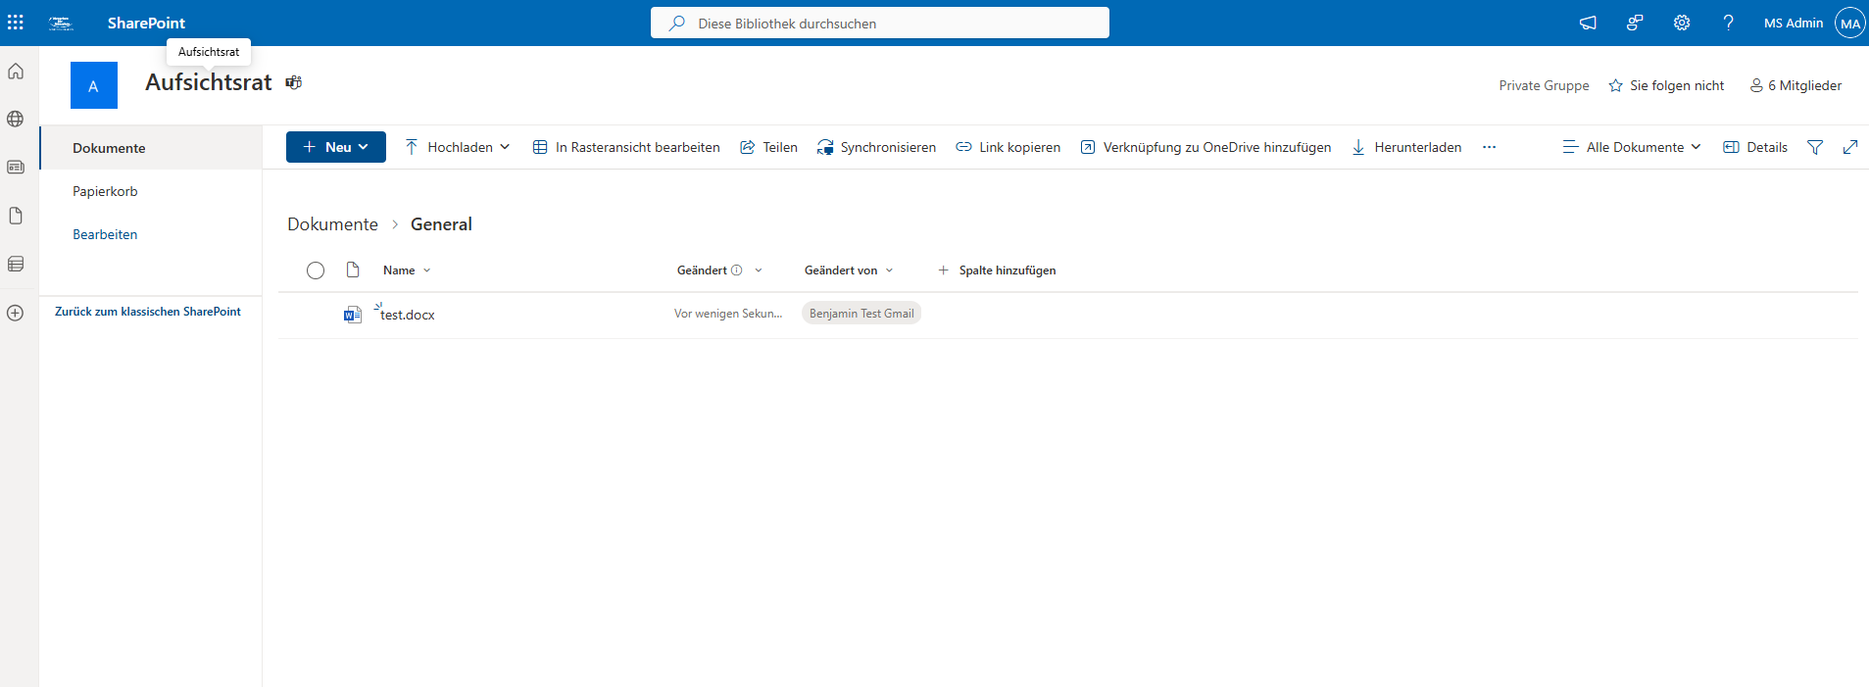Toggle Sie folgen nicht star to follow site

point(1666,85)
